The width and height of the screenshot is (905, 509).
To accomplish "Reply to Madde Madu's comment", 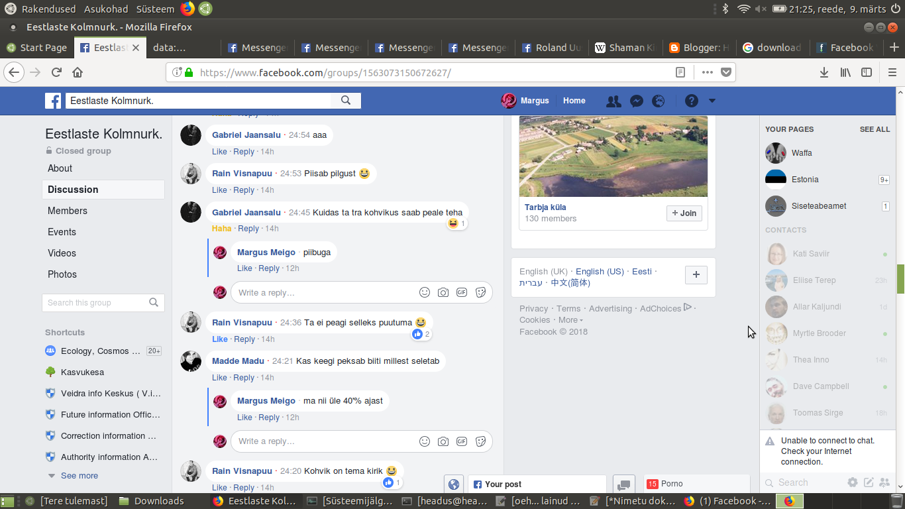I will pyautogui.click(x=244, y=378).
